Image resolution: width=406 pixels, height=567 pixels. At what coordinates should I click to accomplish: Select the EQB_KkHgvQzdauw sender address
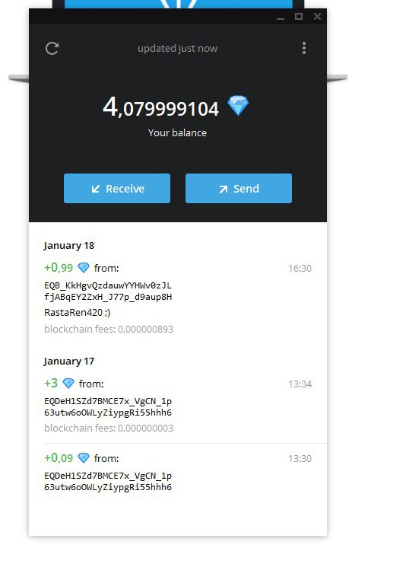click(108, 291)
